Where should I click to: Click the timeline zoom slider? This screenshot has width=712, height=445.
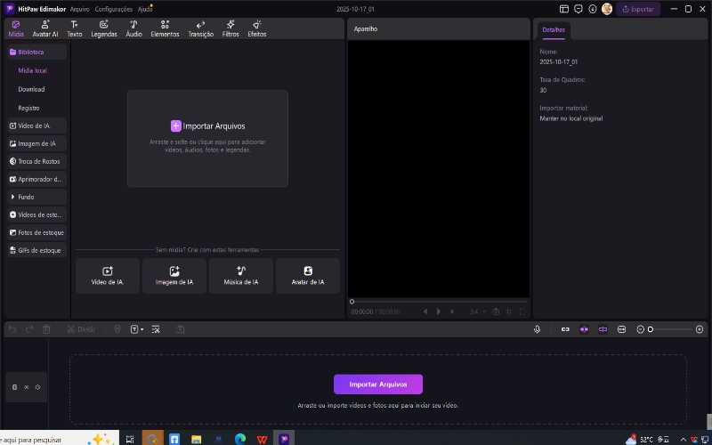click(672, 329)
